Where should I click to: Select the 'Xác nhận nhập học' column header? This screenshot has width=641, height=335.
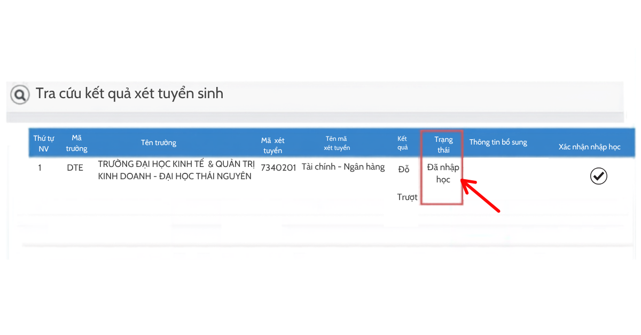pyautogui.click(x=590, y=146)
